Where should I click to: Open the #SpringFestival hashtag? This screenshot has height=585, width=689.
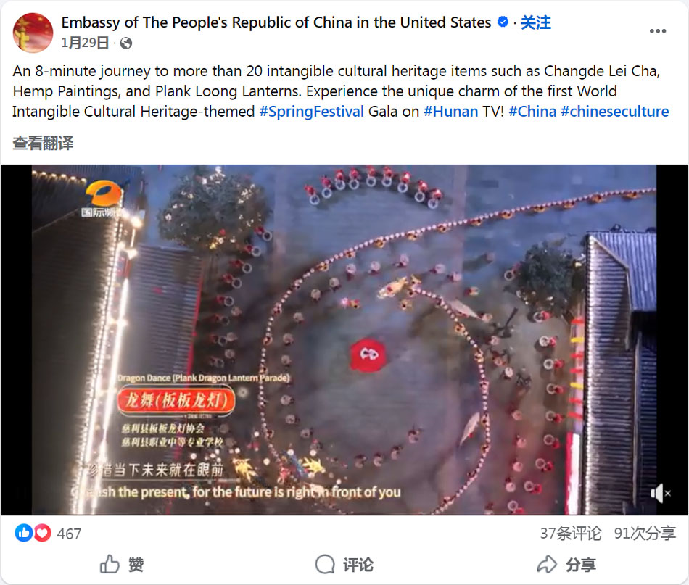(312, 112)
